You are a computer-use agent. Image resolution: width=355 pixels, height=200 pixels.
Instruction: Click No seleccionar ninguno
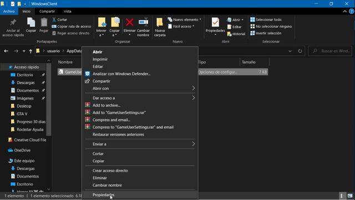(271, 26)
